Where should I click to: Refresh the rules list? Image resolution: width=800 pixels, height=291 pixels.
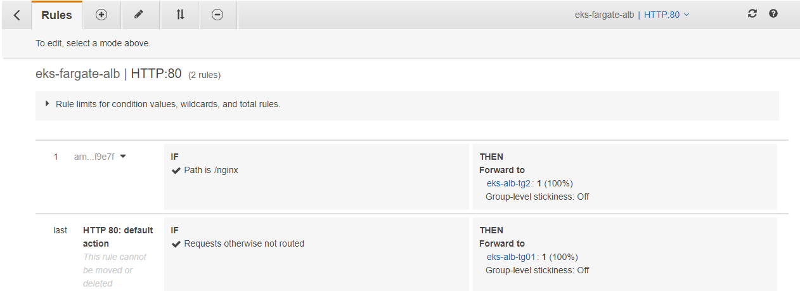[752, 14]
